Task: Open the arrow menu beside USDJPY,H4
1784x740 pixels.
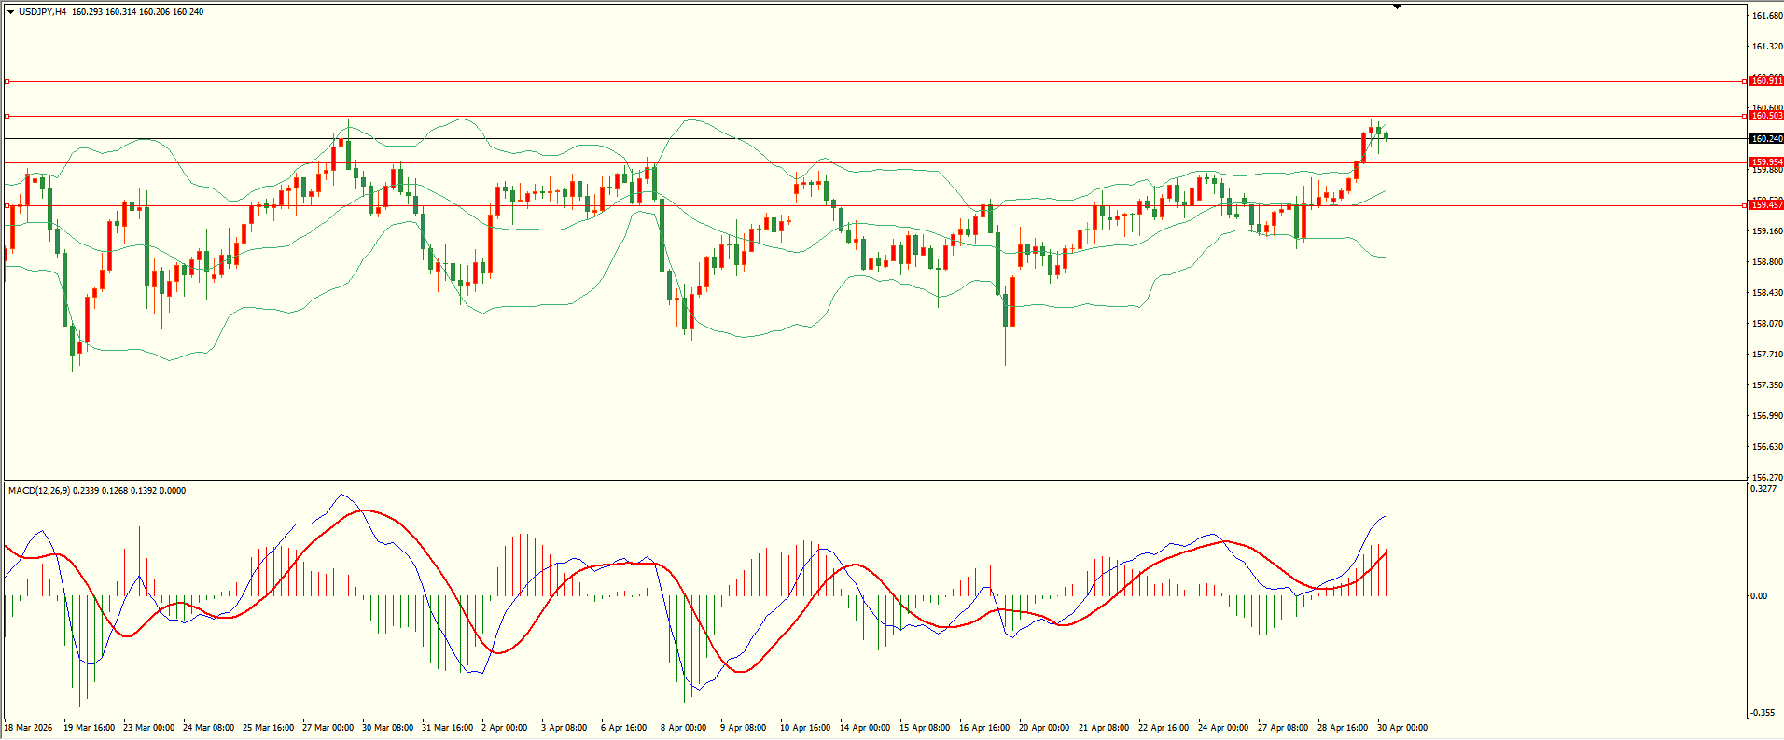Action: (x=10, y=12)
